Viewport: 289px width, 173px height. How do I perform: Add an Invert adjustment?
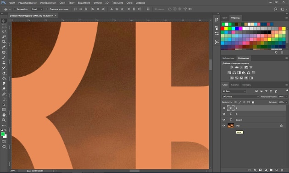(232, 78)
